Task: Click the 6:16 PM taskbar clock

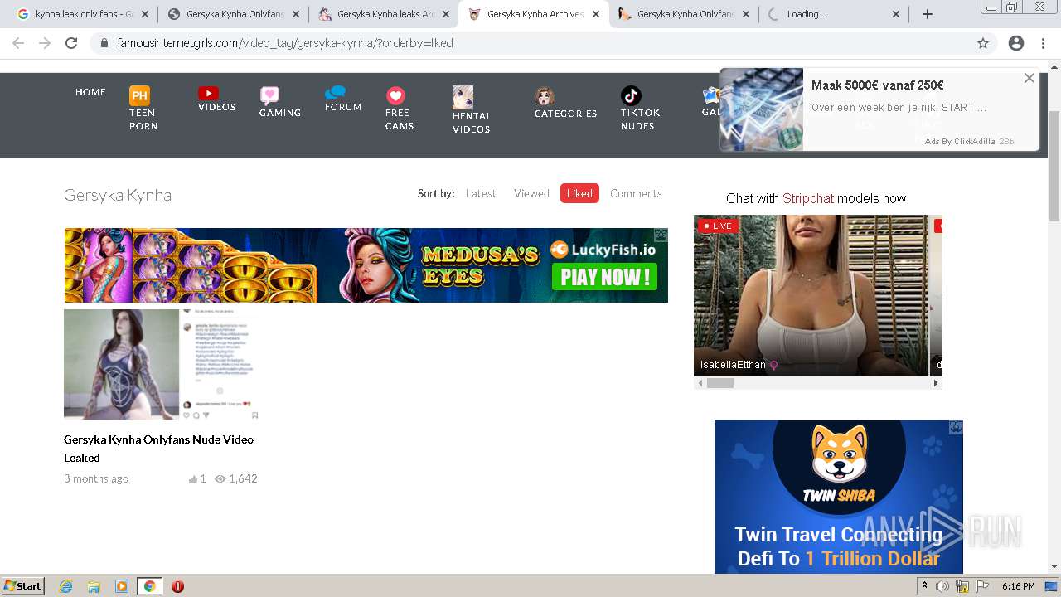Action: pos(1018,586)
